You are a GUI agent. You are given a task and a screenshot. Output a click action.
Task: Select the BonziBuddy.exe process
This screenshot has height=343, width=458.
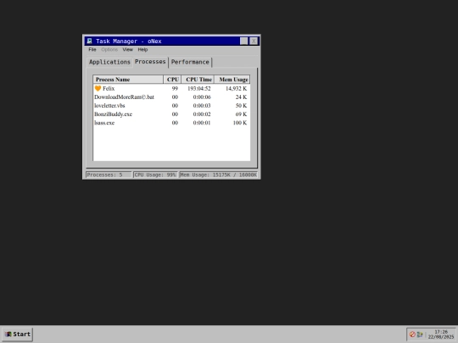(171, 114)
